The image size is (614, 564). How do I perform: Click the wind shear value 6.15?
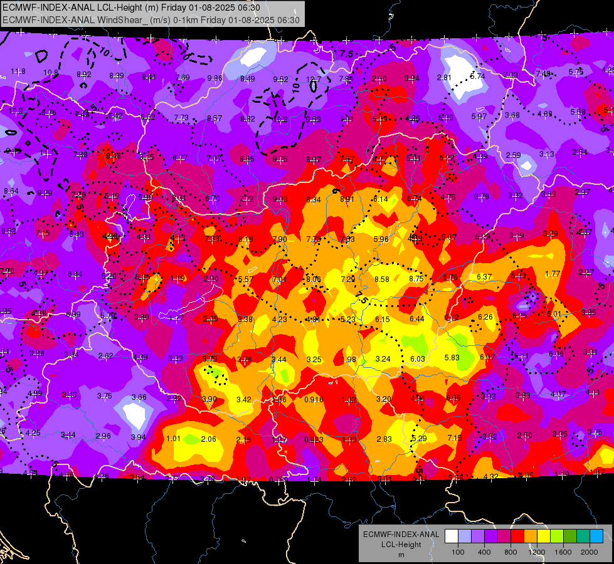coord(382,320)
